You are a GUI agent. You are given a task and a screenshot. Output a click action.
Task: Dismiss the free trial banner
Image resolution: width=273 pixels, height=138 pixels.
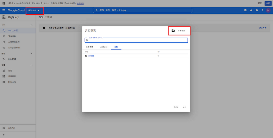pos(260,3)
